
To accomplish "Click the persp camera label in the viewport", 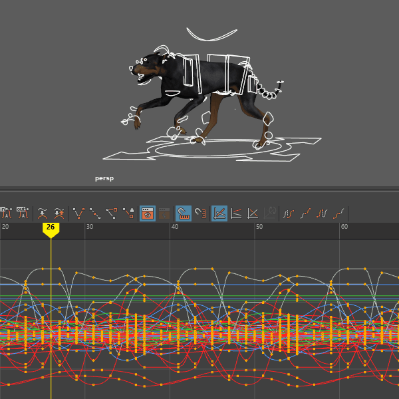I will pos(104,178).
